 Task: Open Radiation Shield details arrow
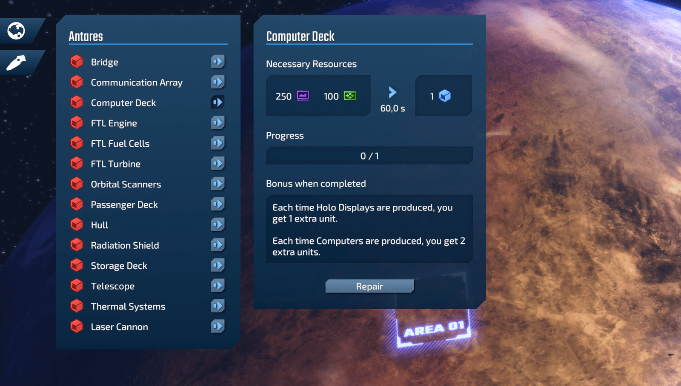pyautogui.click(x=217, y=245)
